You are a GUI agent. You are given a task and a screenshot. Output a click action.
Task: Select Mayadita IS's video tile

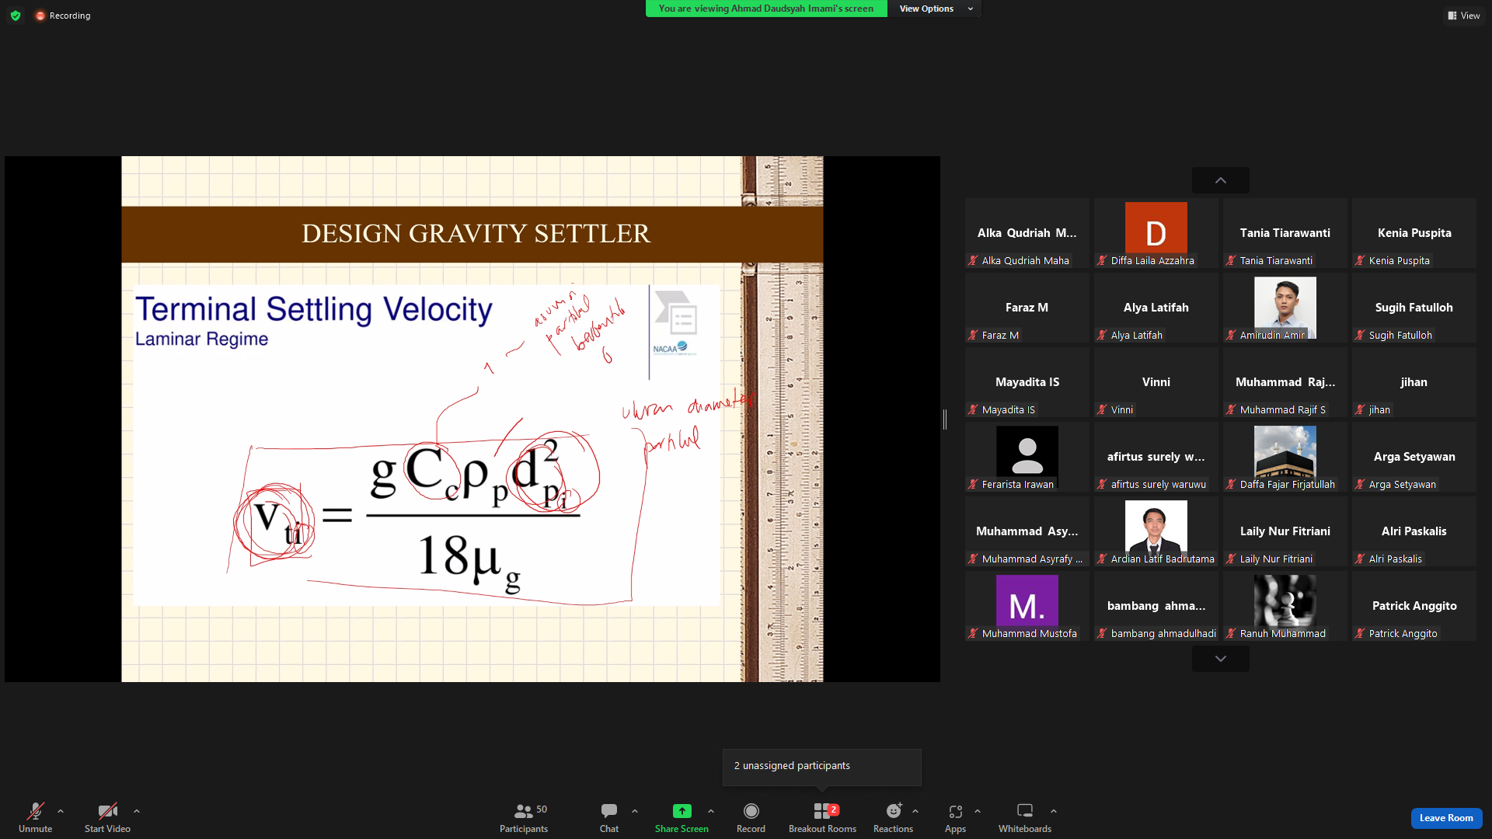click(1027, 382)
